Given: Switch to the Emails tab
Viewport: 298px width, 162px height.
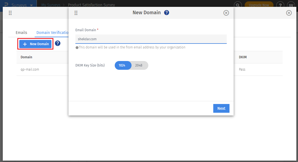Looking at the screenshot, I should 21,33.
